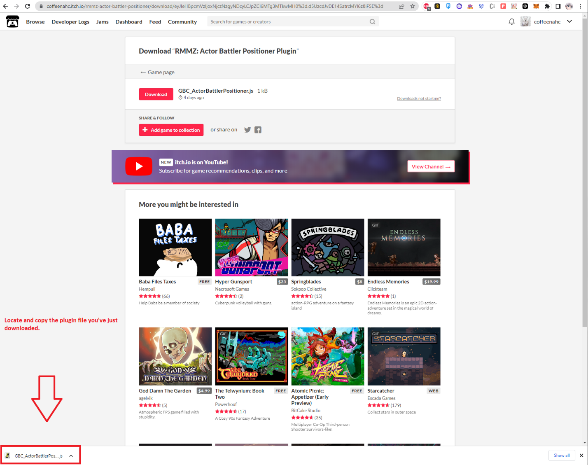The image size is (588, 465).
Task: Click the search magnifier icon
Action: click(x=372, y=21)
